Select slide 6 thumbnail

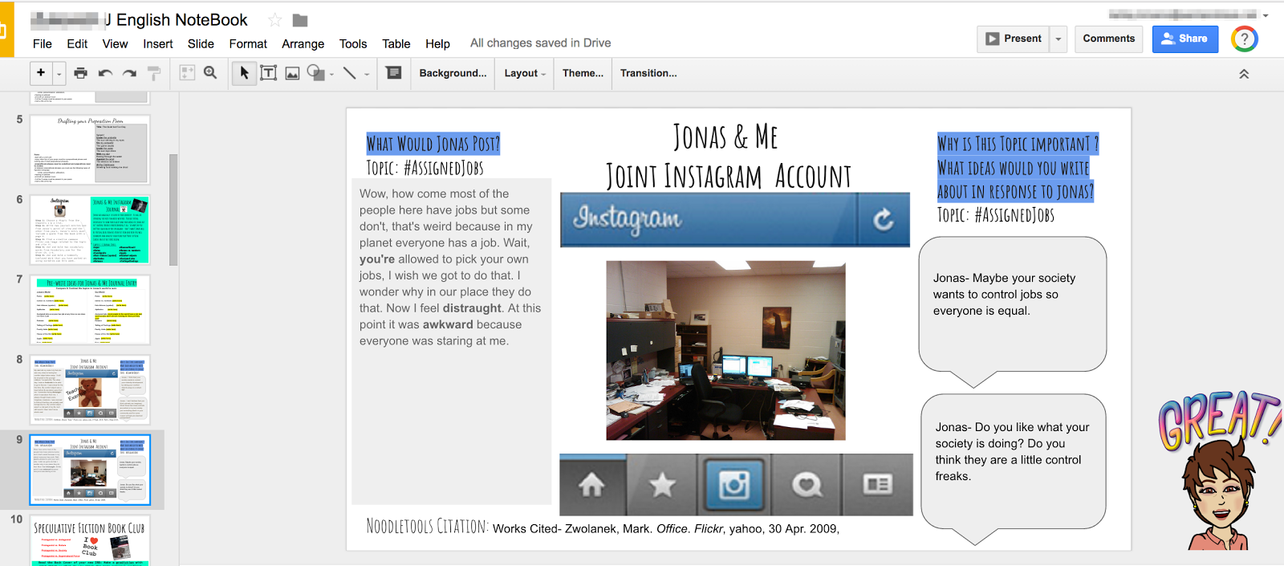click(x=90, y=230)
